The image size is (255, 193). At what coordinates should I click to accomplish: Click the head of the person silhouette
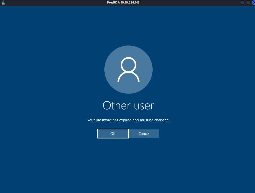pyautogui.click(x=129, y=65)
